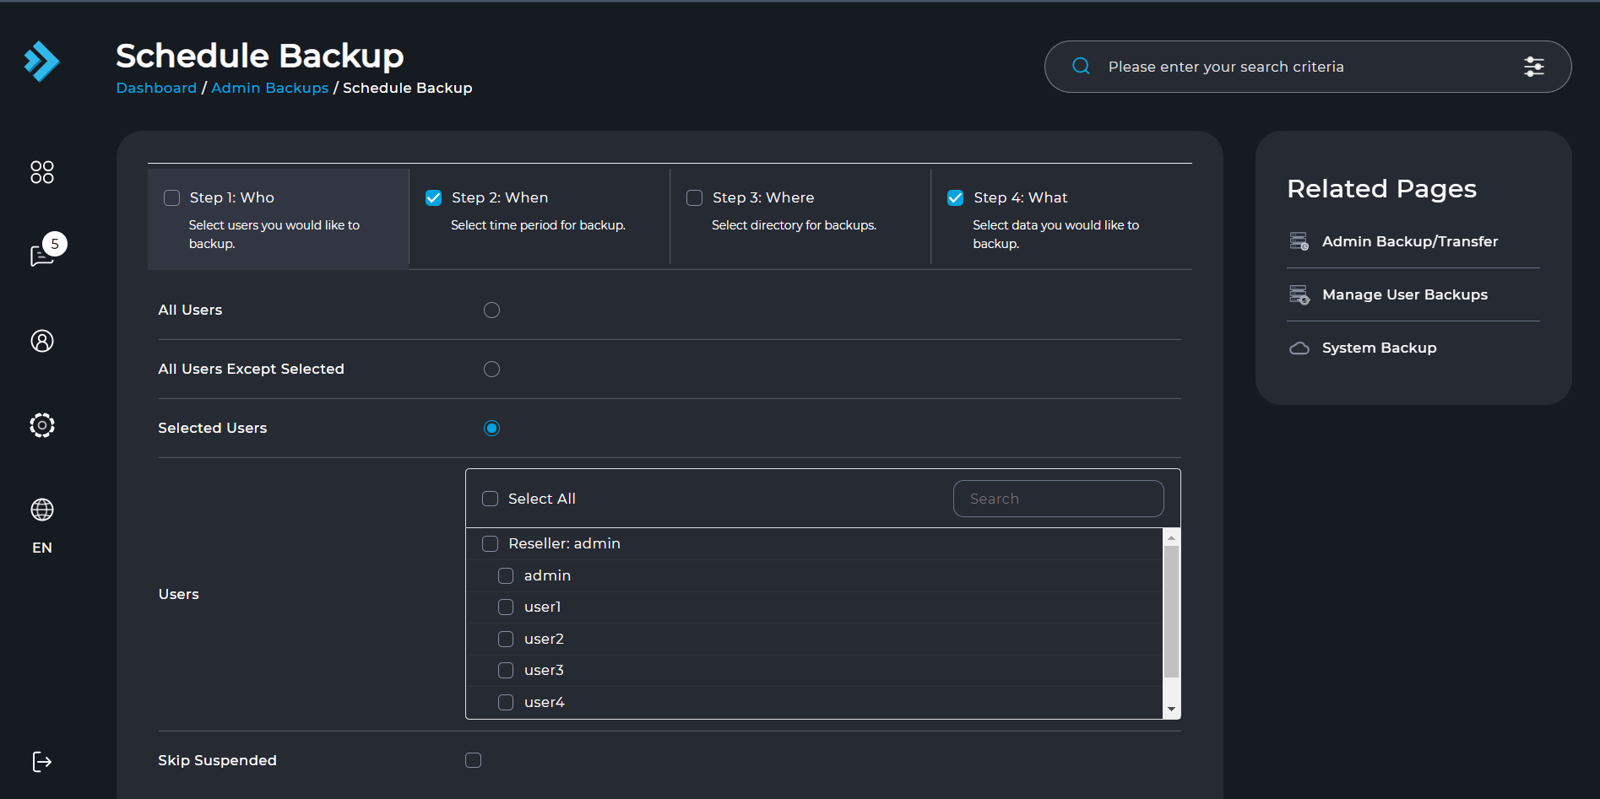This screenshot has height=799, width=1600.
Task: Switch to Step 4: What tab
Action: tap(1061, 219)
